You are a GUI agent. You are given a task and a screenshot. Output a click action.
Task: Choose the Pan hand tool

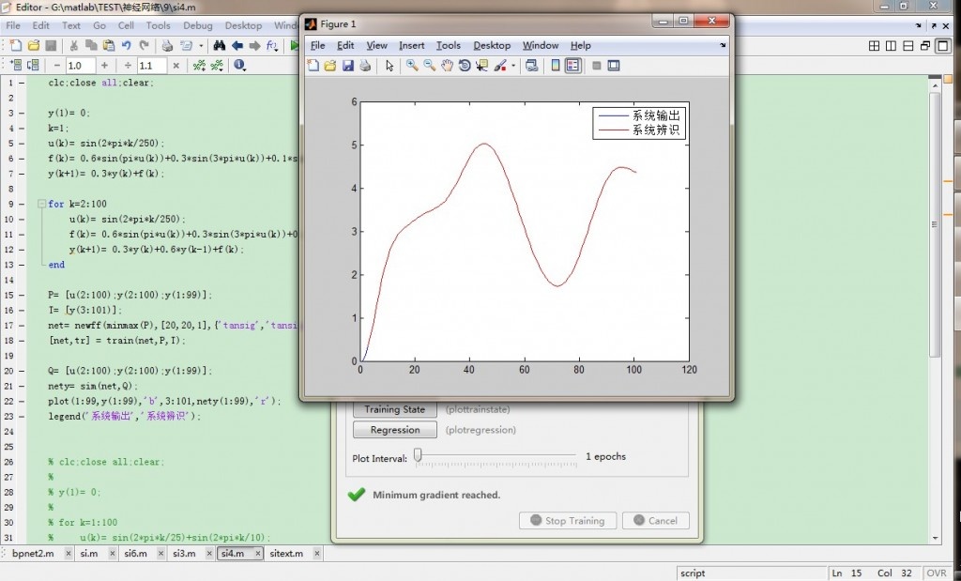click(447, 66)
